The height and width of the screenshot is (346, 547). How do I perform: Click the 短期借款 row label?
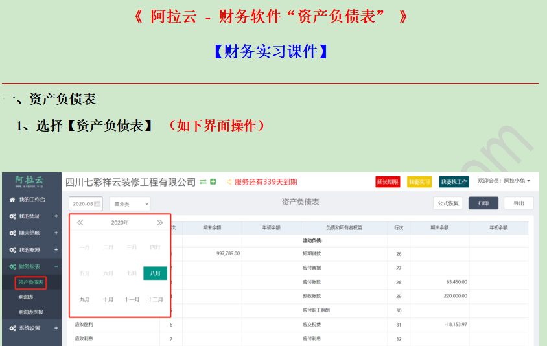click(x=312, y=253)
